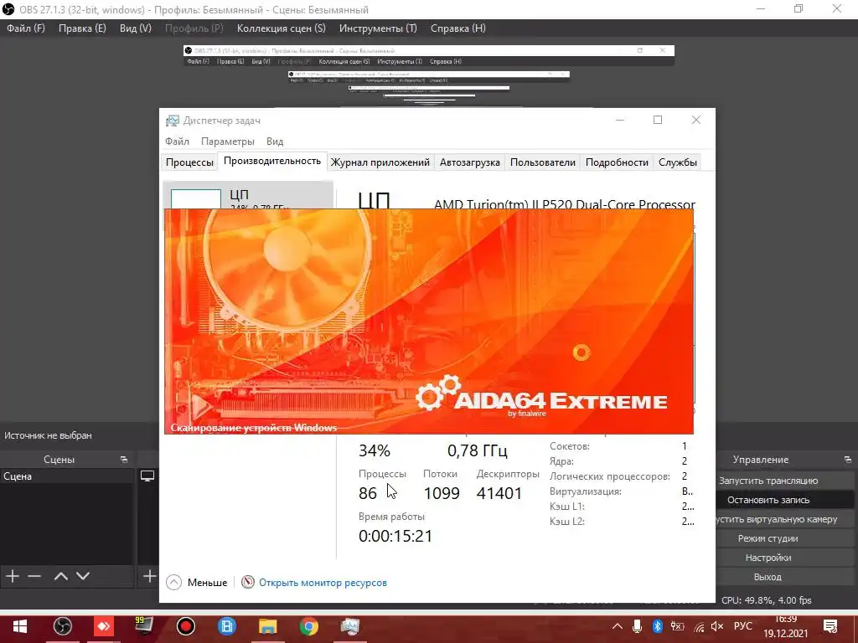Start virtual camera in OBS controls

777,519
